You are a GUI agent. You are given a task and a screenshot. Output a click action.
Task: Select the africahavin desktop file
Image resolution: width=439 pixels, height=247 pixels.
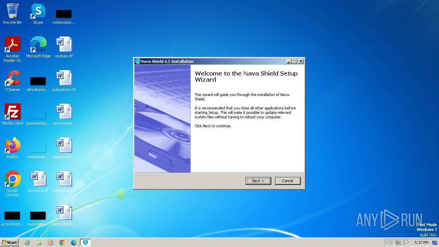tap(38, 84)
